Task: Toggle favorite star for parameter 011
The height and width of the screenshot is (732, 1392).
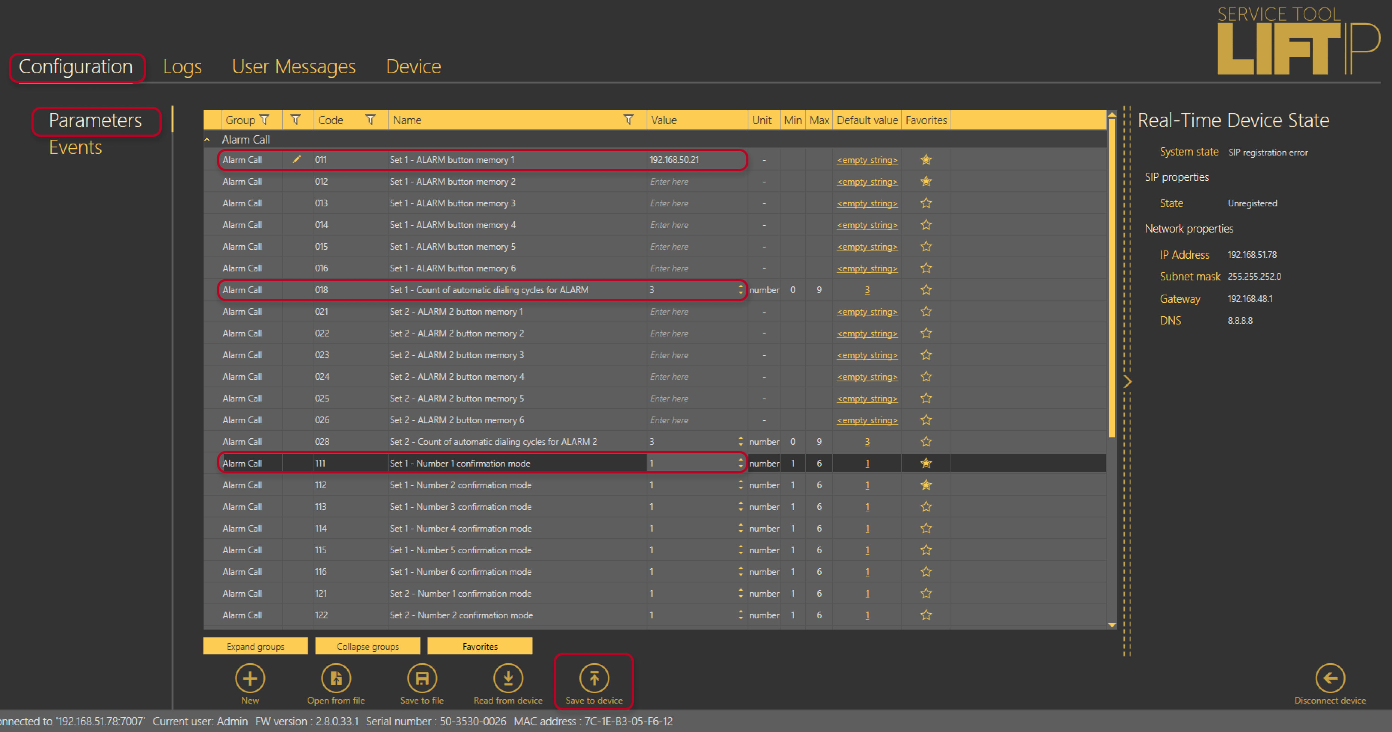Action: pyautogui.click(x=926, y=160)
